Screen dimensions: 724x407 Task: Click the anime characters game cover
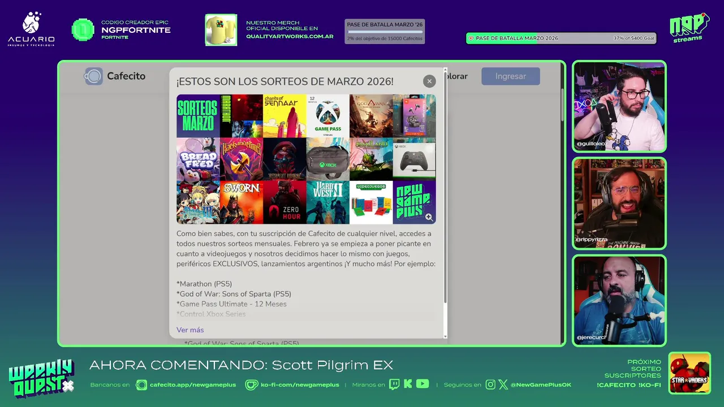(x=198, y=202)
